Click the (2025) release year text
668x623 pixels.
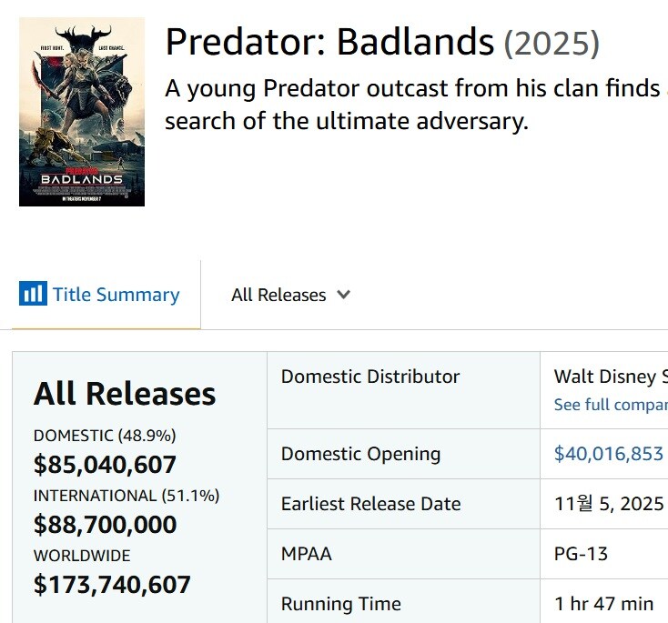point(552,43)
